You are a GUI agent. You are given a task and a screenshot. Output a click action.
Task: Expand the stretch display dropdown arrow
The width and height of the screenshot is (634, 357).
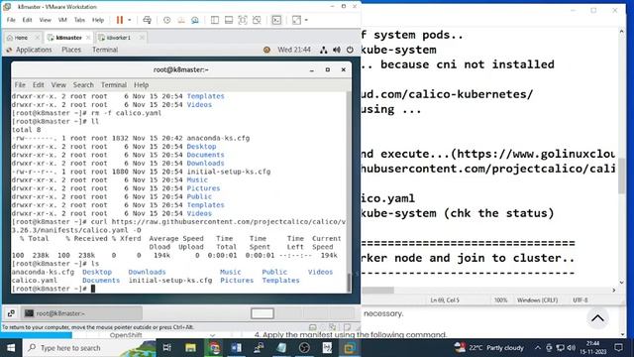[x=306, y=20]
